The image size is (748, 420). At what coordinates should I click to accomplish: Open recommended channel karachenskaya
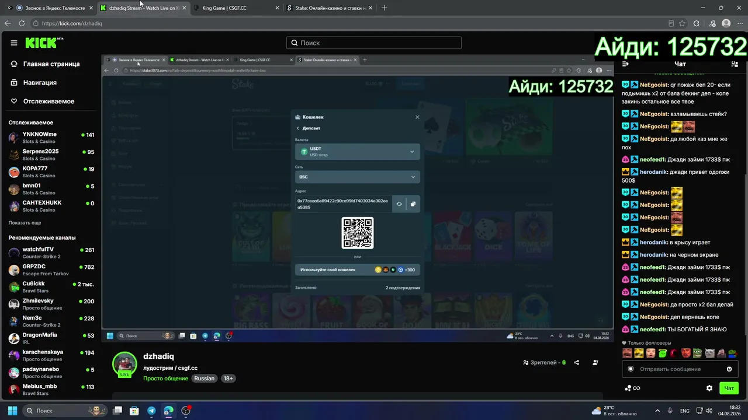click(51, 355)
